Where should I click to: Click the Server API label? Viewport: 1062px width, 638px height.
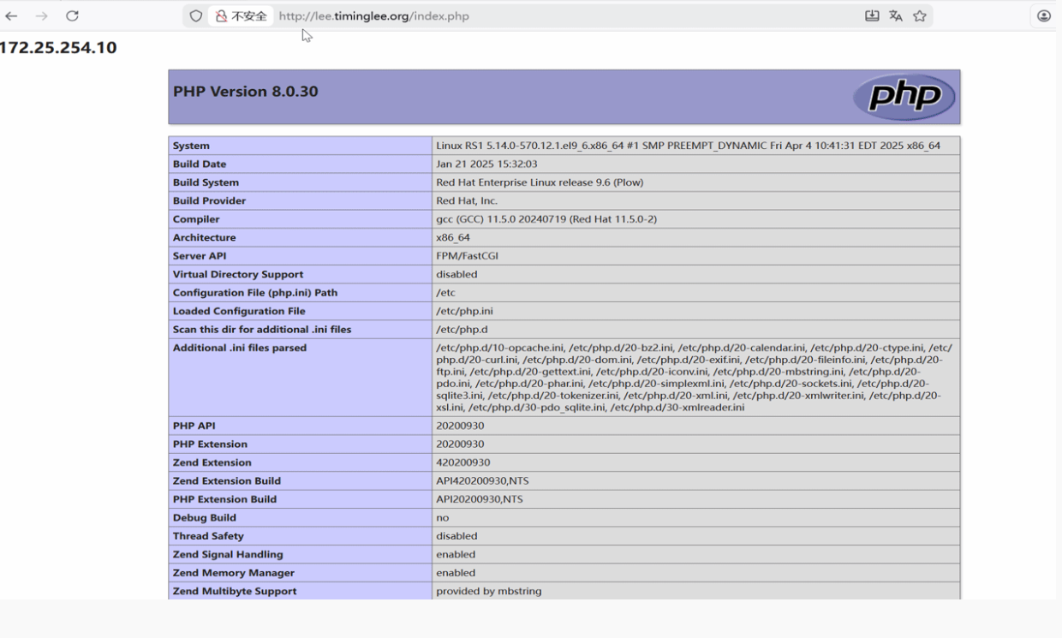[x=200, y=256]
